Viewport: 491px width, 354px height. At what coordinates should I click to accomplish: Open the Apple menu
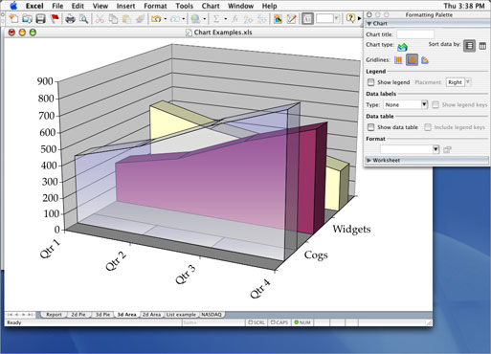(13, 6)
